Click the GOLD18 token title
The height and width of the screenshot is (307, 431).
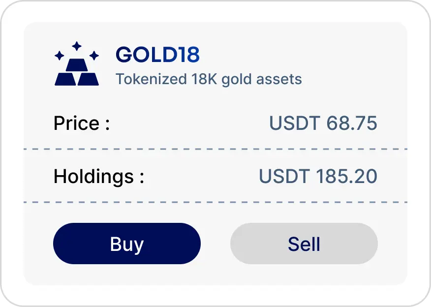(x=157, y=55)
